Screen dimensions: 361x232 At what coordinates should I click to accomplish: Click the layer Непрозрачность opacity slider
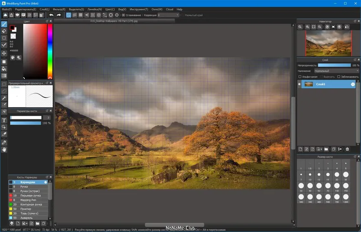334,65
